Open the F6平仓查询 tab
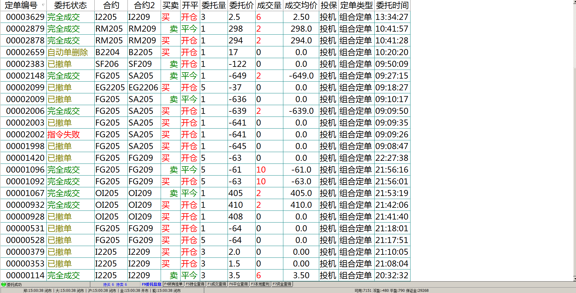 (238, 284)
